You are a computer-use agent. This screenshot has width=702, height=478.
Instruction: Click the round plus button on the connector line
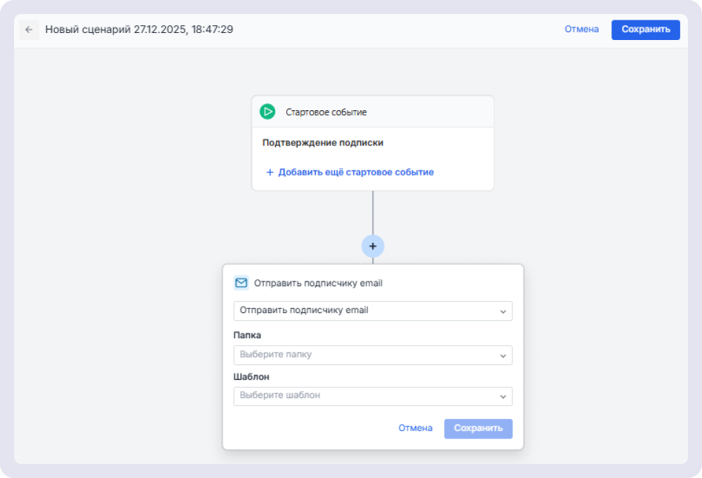(373, 246)
